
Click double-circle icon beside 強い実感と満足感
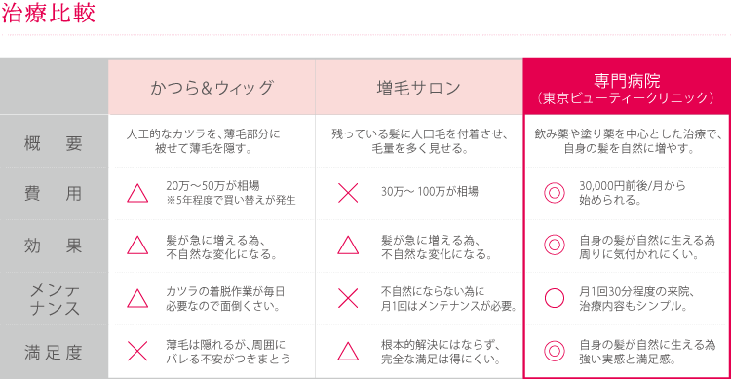click(x=555, y=351)
